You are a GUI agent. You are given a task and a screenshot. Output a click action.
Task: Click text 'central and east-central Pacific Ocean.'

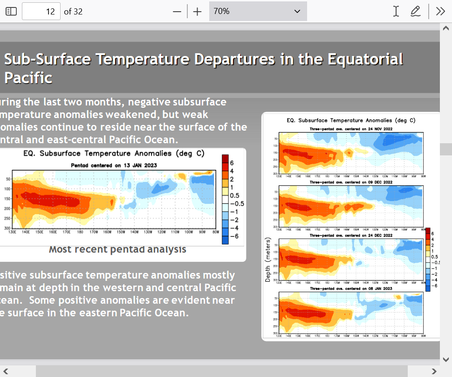pyautogui.click(x=89, y=140)
